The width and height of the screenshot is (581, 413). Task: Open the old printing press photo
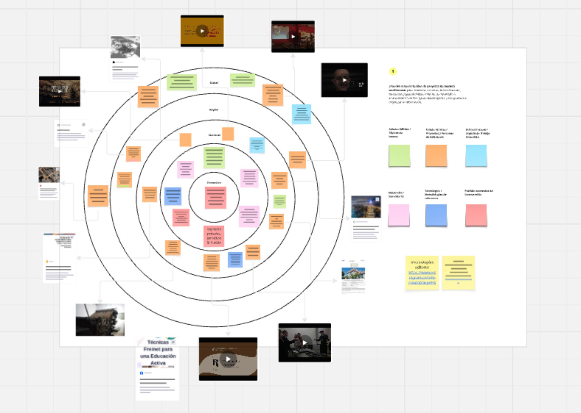coord(100,320)
